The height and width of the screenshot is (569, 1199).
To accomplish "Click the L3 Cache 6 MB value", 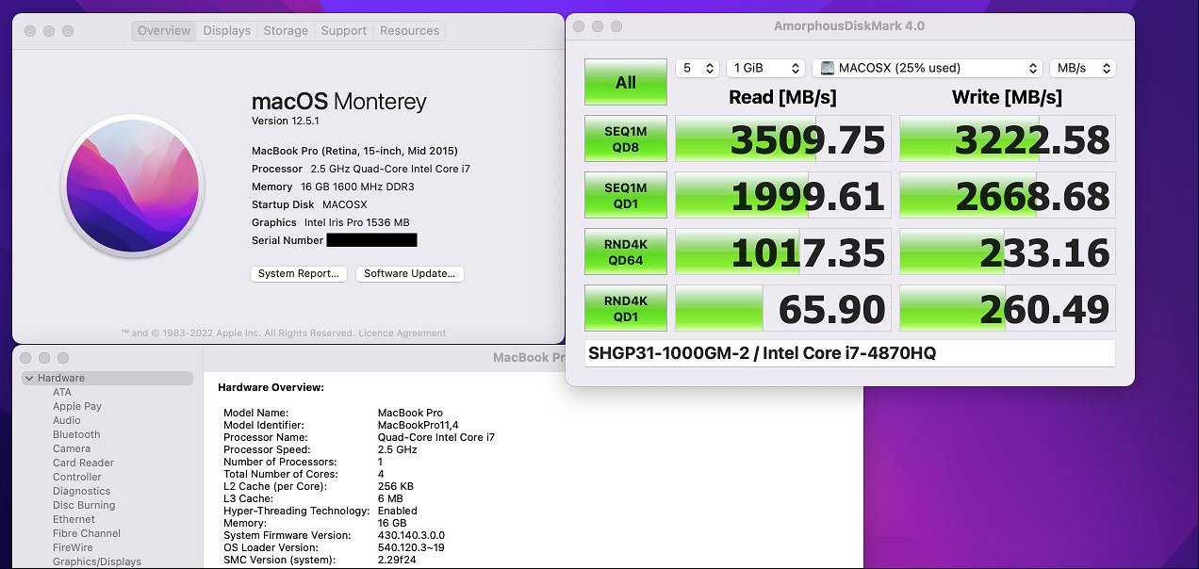I will pyautogui.click(x=390, y=498).
